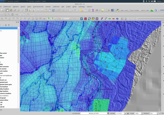This screenshot has width=164, height=115.
Task: Open the dropdown arrow after undo icon
Action: (x=159, y=10)
